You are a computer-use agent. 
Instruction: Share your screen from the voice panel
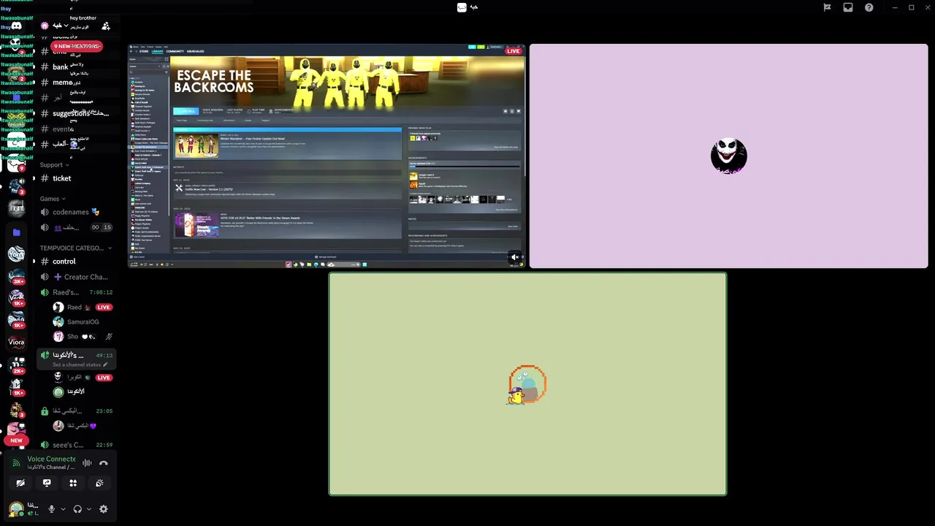coord(47,483)
